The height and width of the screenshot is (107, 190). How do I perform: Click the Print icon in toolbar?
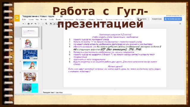[x=28, y=24]
